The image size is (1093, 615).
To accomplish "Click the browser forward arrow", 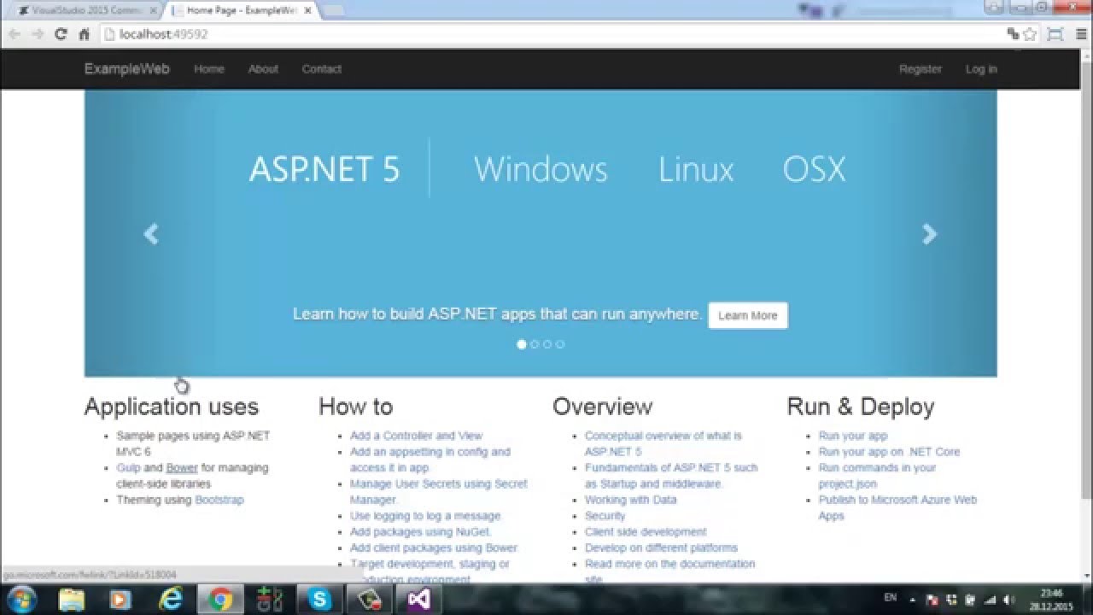I will [x=38, y=34].
